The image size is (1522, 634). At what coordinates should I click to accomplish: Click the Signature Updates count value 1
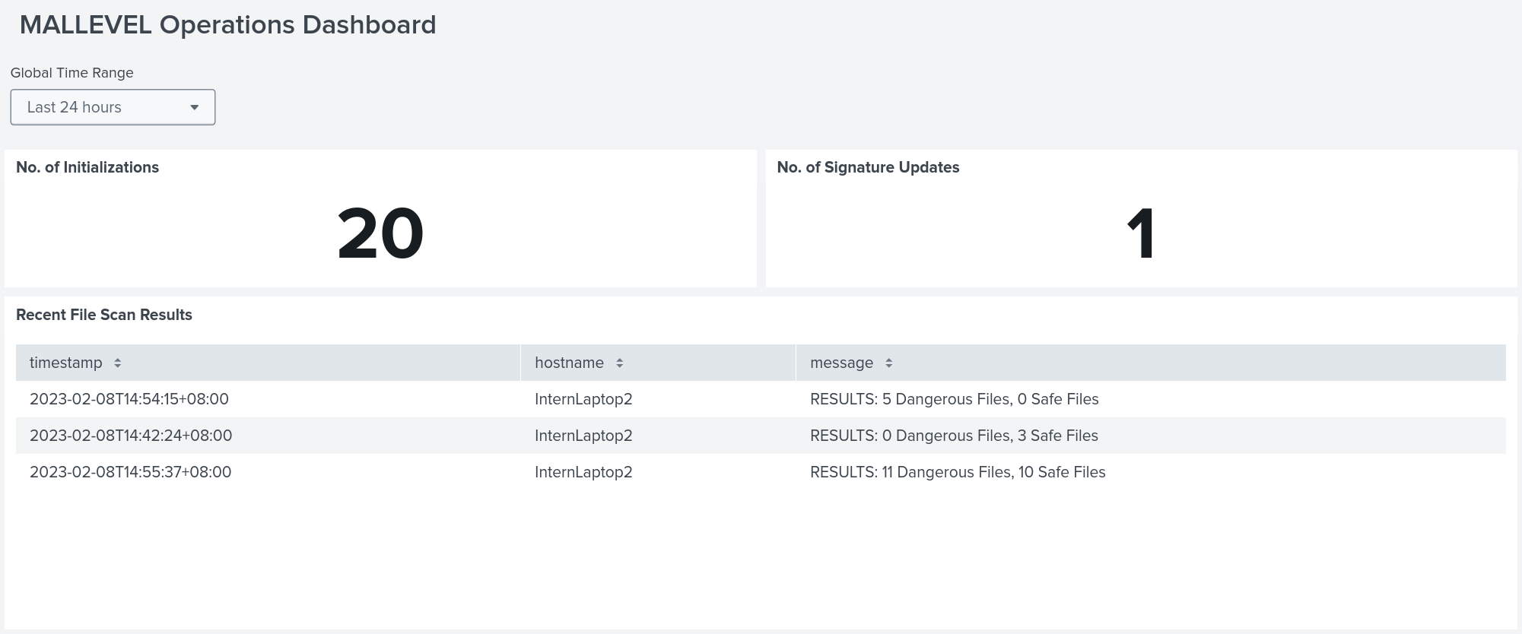1140,234
